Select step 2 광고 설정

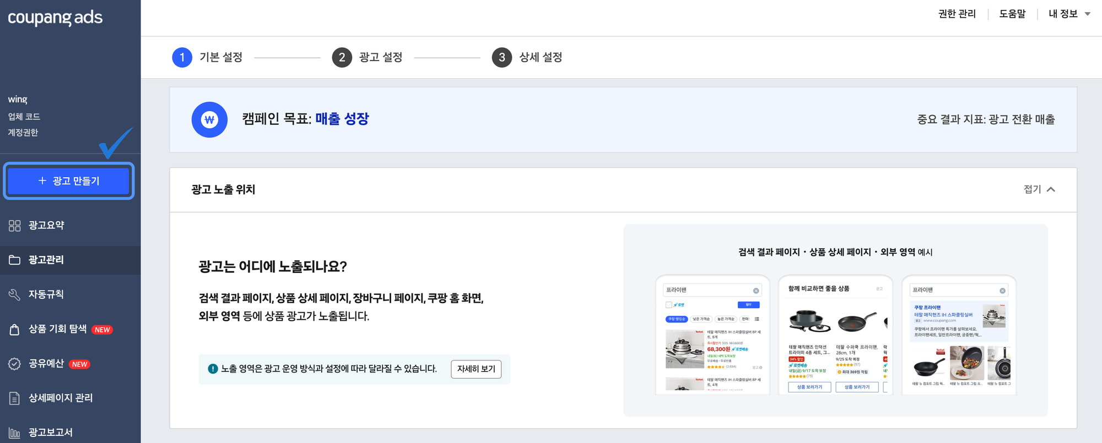click(x=368, y=57)
